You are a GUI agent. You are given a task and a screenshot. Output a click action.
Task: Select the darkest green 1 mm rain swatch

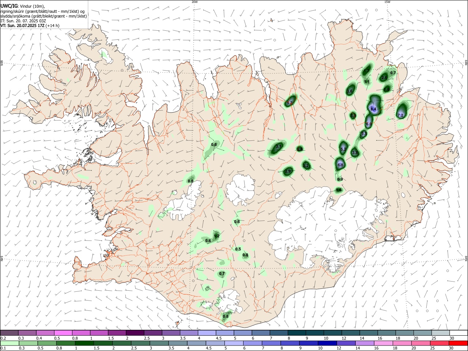[x=84, y=343]
